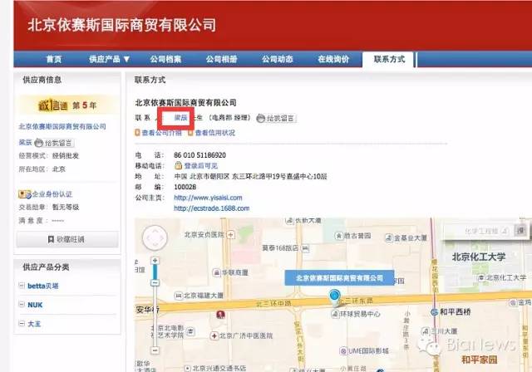Click 企业身份认证 certification link

click(x=52, y=194)
